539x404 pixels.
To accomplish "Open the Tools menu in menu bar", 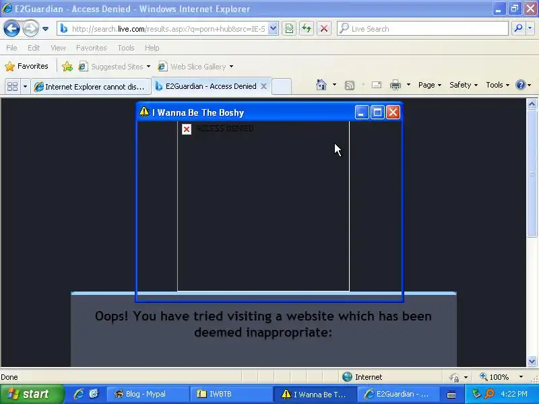I will pos(126,48).
